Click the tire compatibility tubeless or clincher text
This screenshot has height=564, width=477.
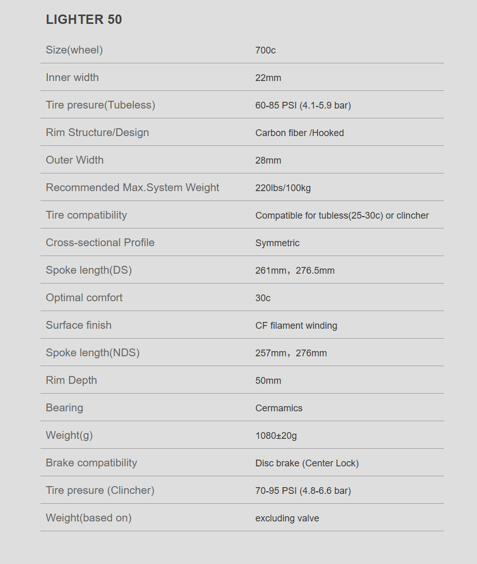[342, 216]
